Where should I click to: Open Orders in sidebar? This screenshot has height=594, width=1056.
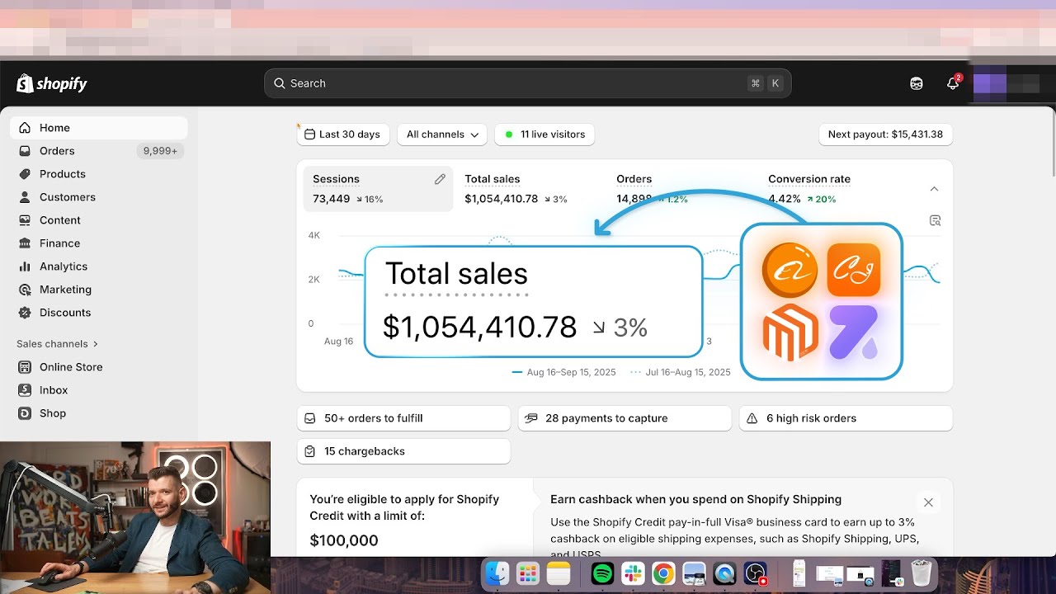pyautogui.click(x=99, y=151)
